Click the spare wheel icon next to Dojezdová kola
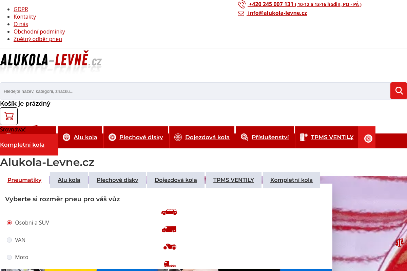Screen dimensions: 407x271 click(x=178, y=137)
